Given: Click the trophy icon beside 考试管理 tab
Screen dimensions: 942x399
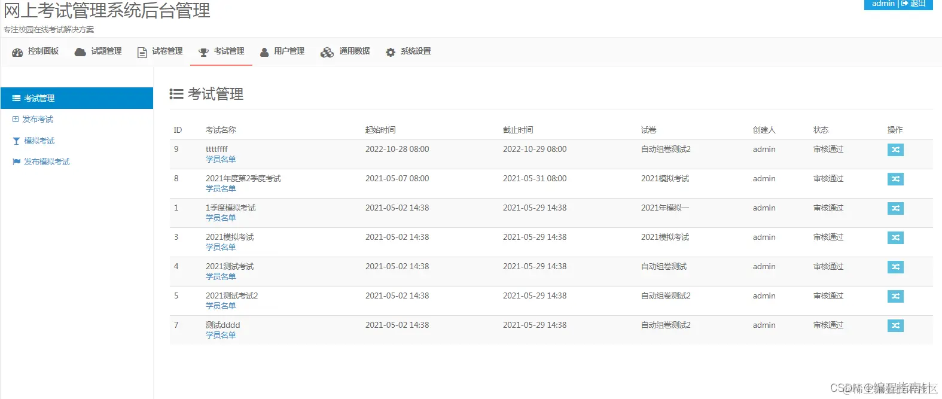Looking at the screenshot, I should [x=203, y=53].
